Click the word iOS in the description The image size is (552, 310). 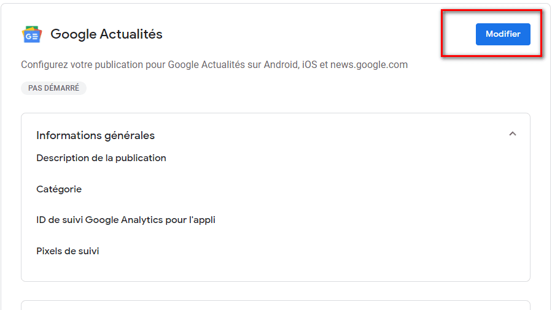click(309, 65)
